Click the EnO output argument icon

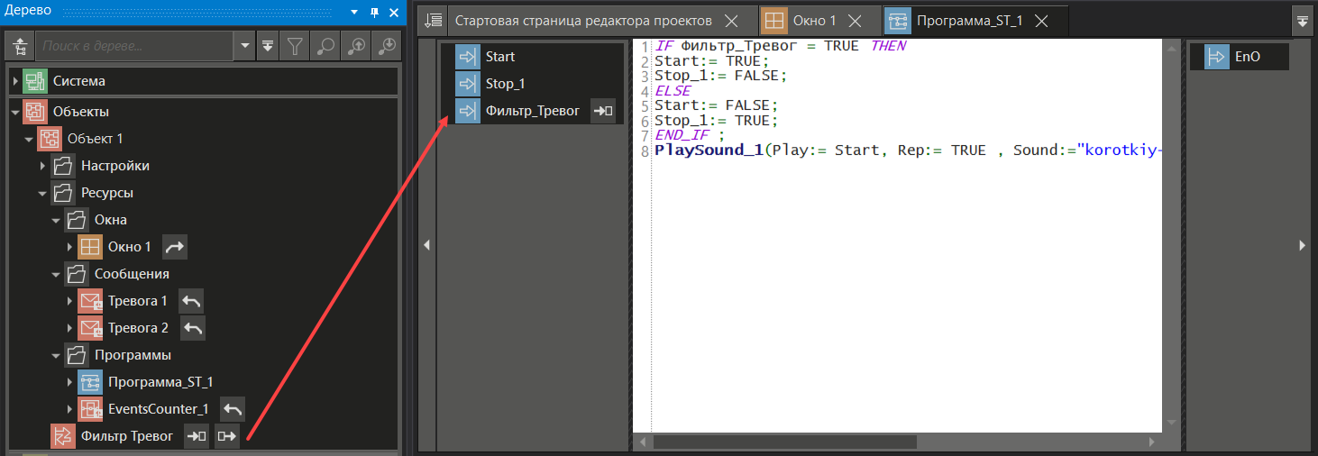click(x=1217, y=57)
